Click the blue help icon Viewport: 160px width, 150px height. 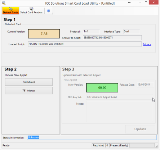(49, 11)
